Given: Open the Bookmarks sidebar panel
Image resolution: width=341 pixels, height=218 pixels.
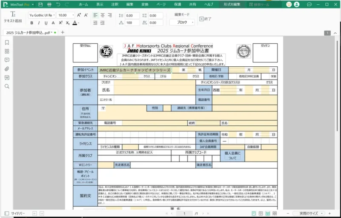Looking at the screenshot, I should 7,42.
